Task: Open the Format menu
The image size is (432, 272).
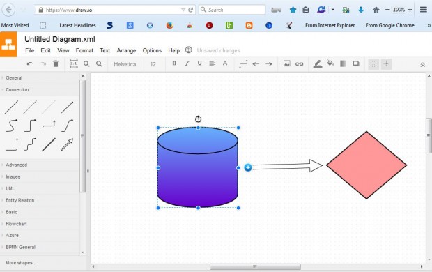Action: coord(84,50)
